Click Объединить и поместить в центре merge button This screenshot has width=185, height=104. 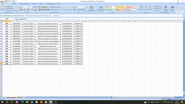tap(61, 10)
